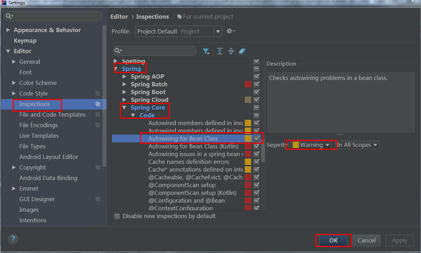Click the project-level icon beside Code Style
The width and height of the screenshot is (421, 253).
pos(98,93)
